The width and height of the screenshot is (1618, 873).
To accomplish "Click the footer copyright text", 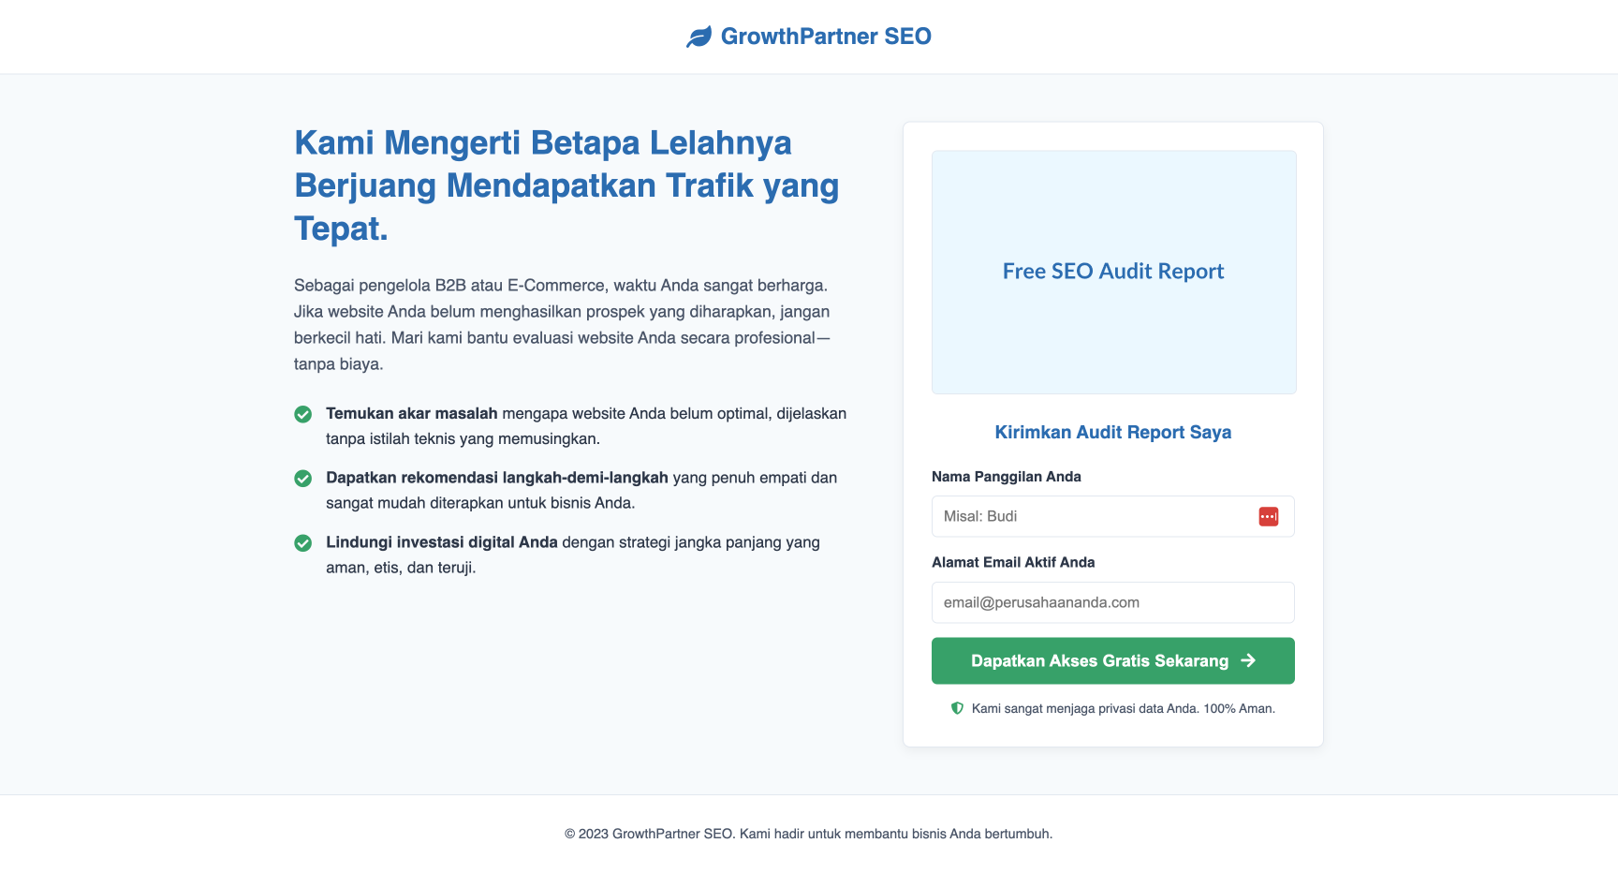I will [808, 832].
